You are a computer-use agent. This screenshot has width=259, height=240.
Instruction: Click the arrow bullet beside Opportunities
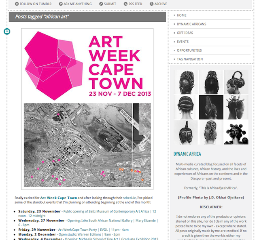(x=174, y=51)
